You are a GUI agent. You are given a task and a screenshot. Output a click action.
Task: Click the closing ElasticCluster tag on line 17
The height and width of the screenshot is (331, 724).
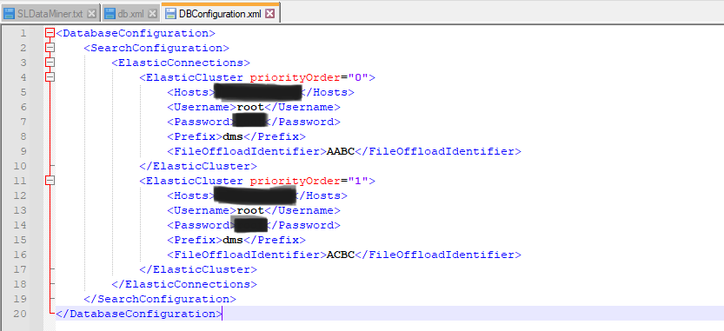(198, 269)
